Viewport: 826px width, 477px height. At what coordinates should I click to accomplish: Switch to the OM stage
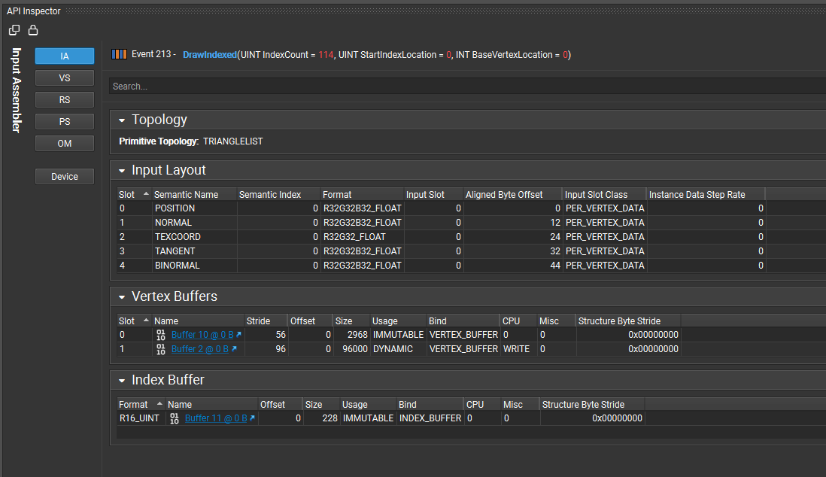(64, 143)
